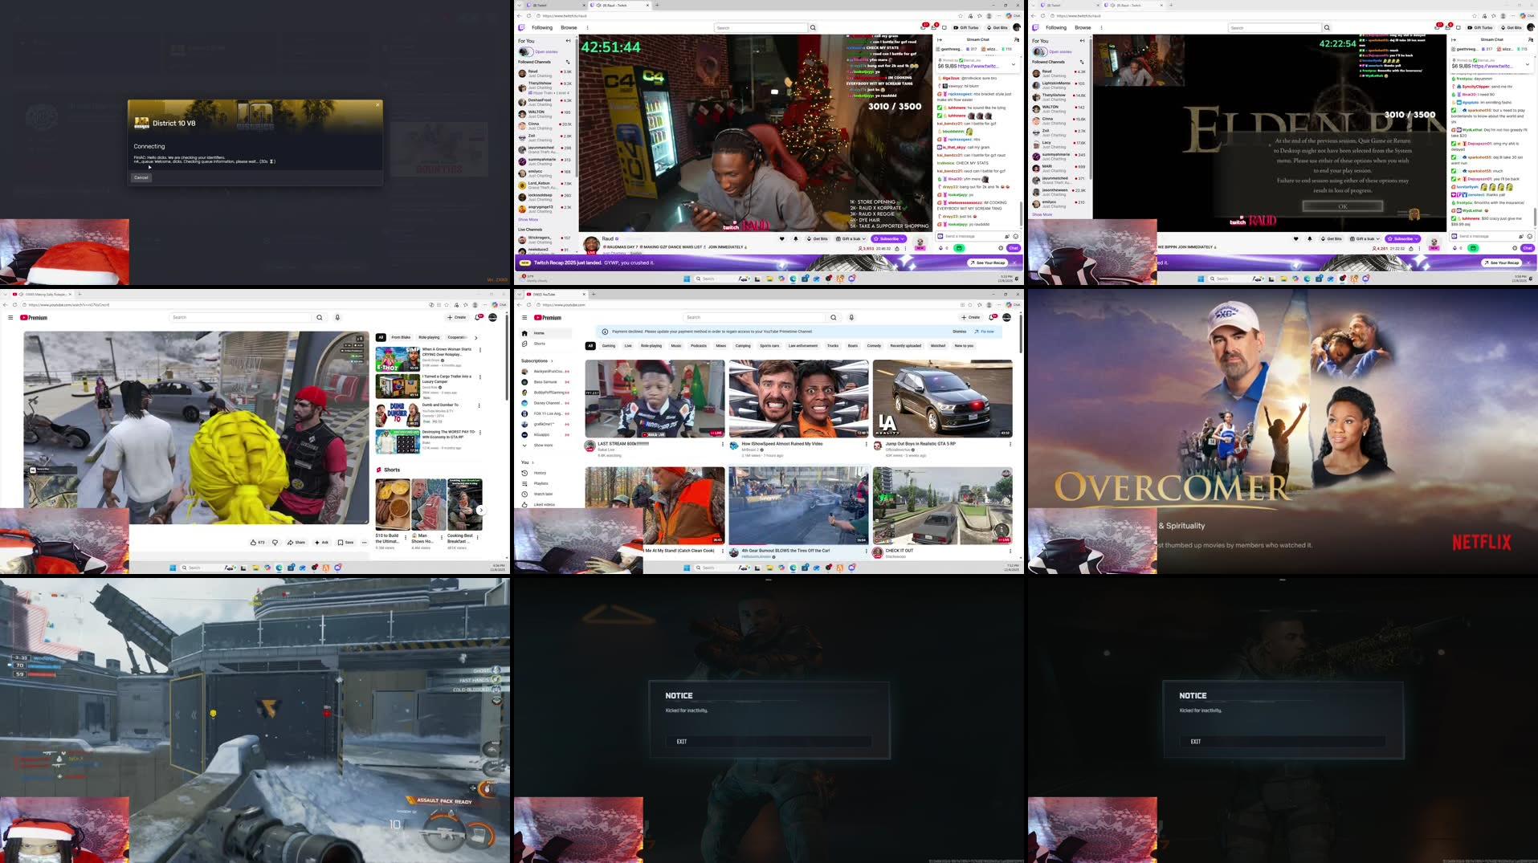Image resolution: width=1538 pixels, height=863 pixels.
Task: Select the All filter chip
Action: point(589,345)
